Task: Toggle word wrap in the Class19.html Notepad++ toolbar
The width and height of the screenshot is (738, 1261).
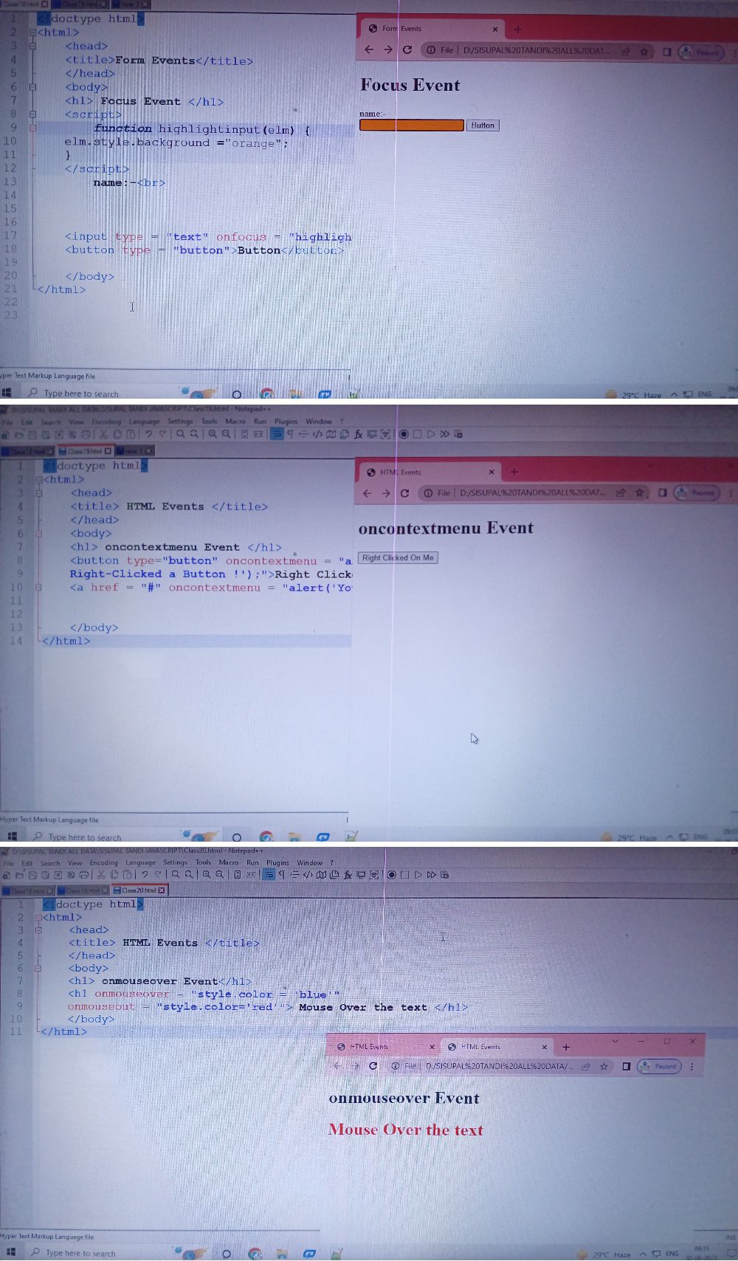Action: point(277,434)
